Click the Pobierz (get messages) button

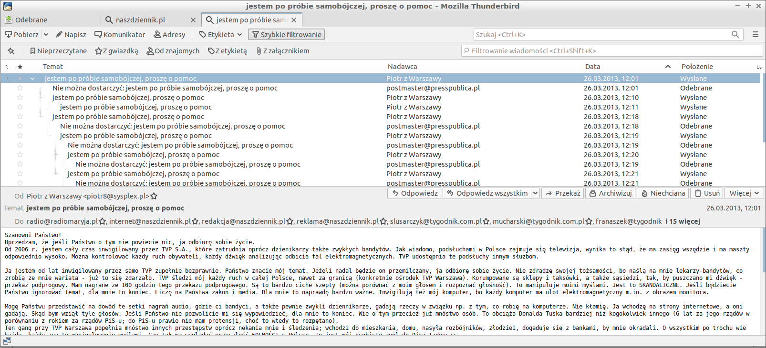(22, 35)
